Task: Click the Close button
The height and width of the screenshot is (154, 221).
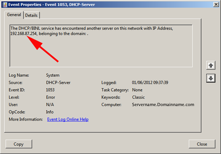Action: 202,144
